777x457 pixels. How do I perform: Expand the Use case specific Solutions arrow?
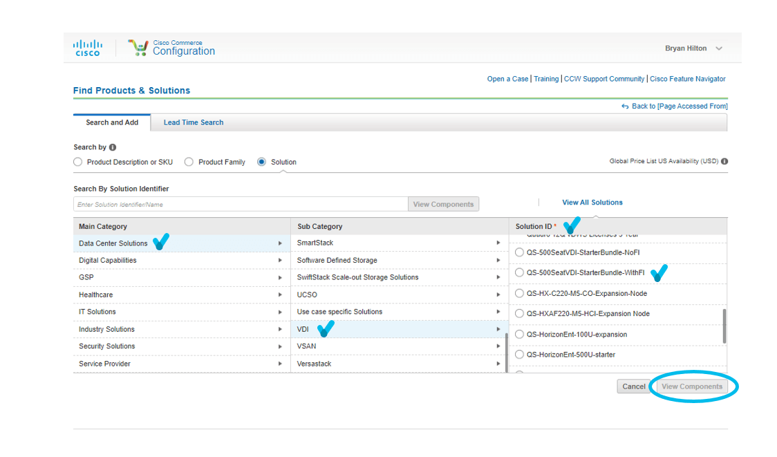pos(498,312)
